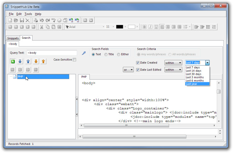This screenshot has height=153, width=233.
Task: Open the Edit menu
Action: pyautogui.click(x=19, y=14)
